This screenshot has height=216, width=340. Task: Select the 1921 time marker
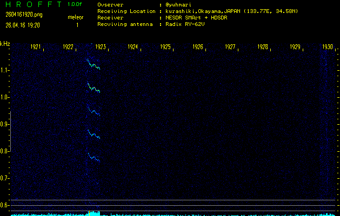[x=36, y=47]
